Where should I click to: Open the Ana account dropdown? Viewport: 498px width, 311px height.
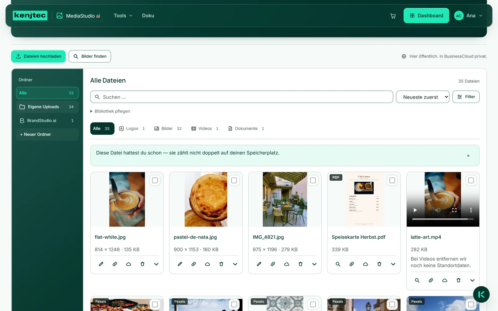468,16
